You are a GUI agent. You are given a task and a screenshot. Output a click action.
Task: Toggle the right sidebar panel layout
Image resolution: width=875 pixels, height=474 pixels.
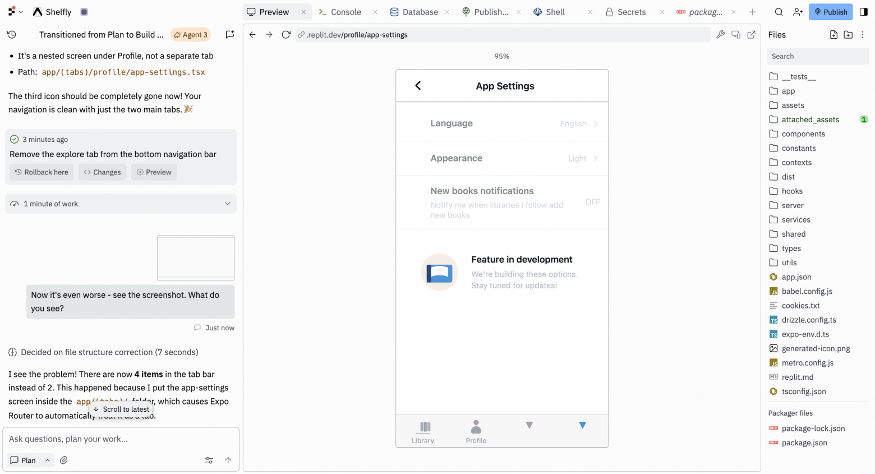coord(864,12)
